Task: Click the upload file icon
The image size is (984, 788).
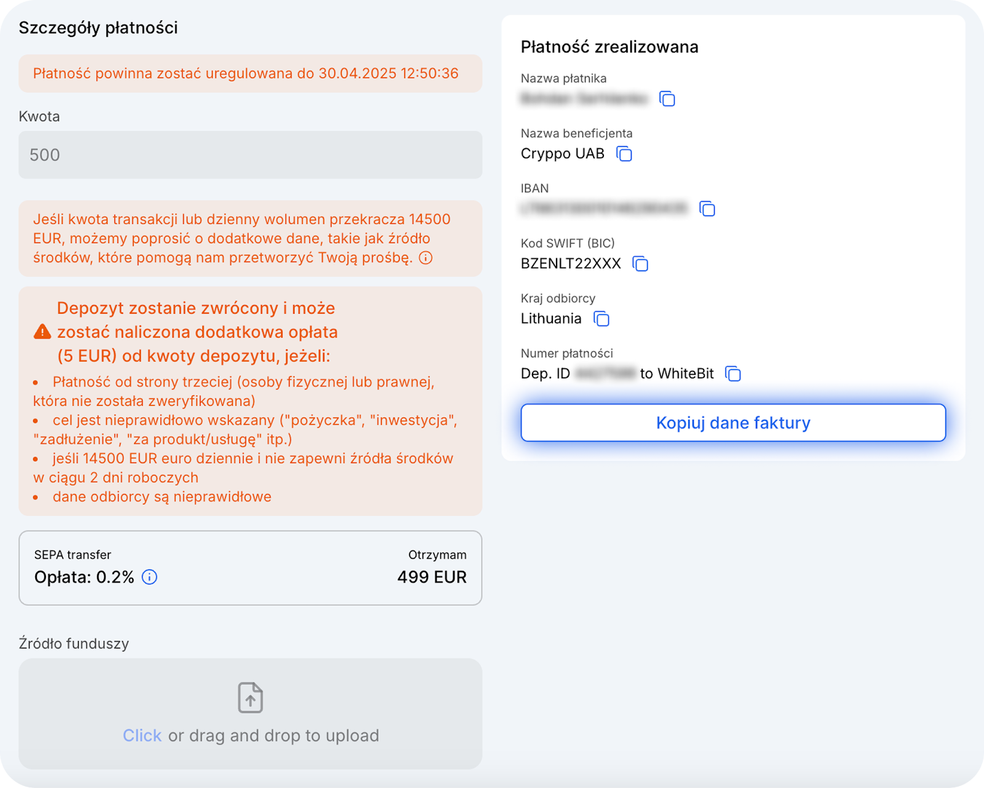Action: [x=250, y=698]
